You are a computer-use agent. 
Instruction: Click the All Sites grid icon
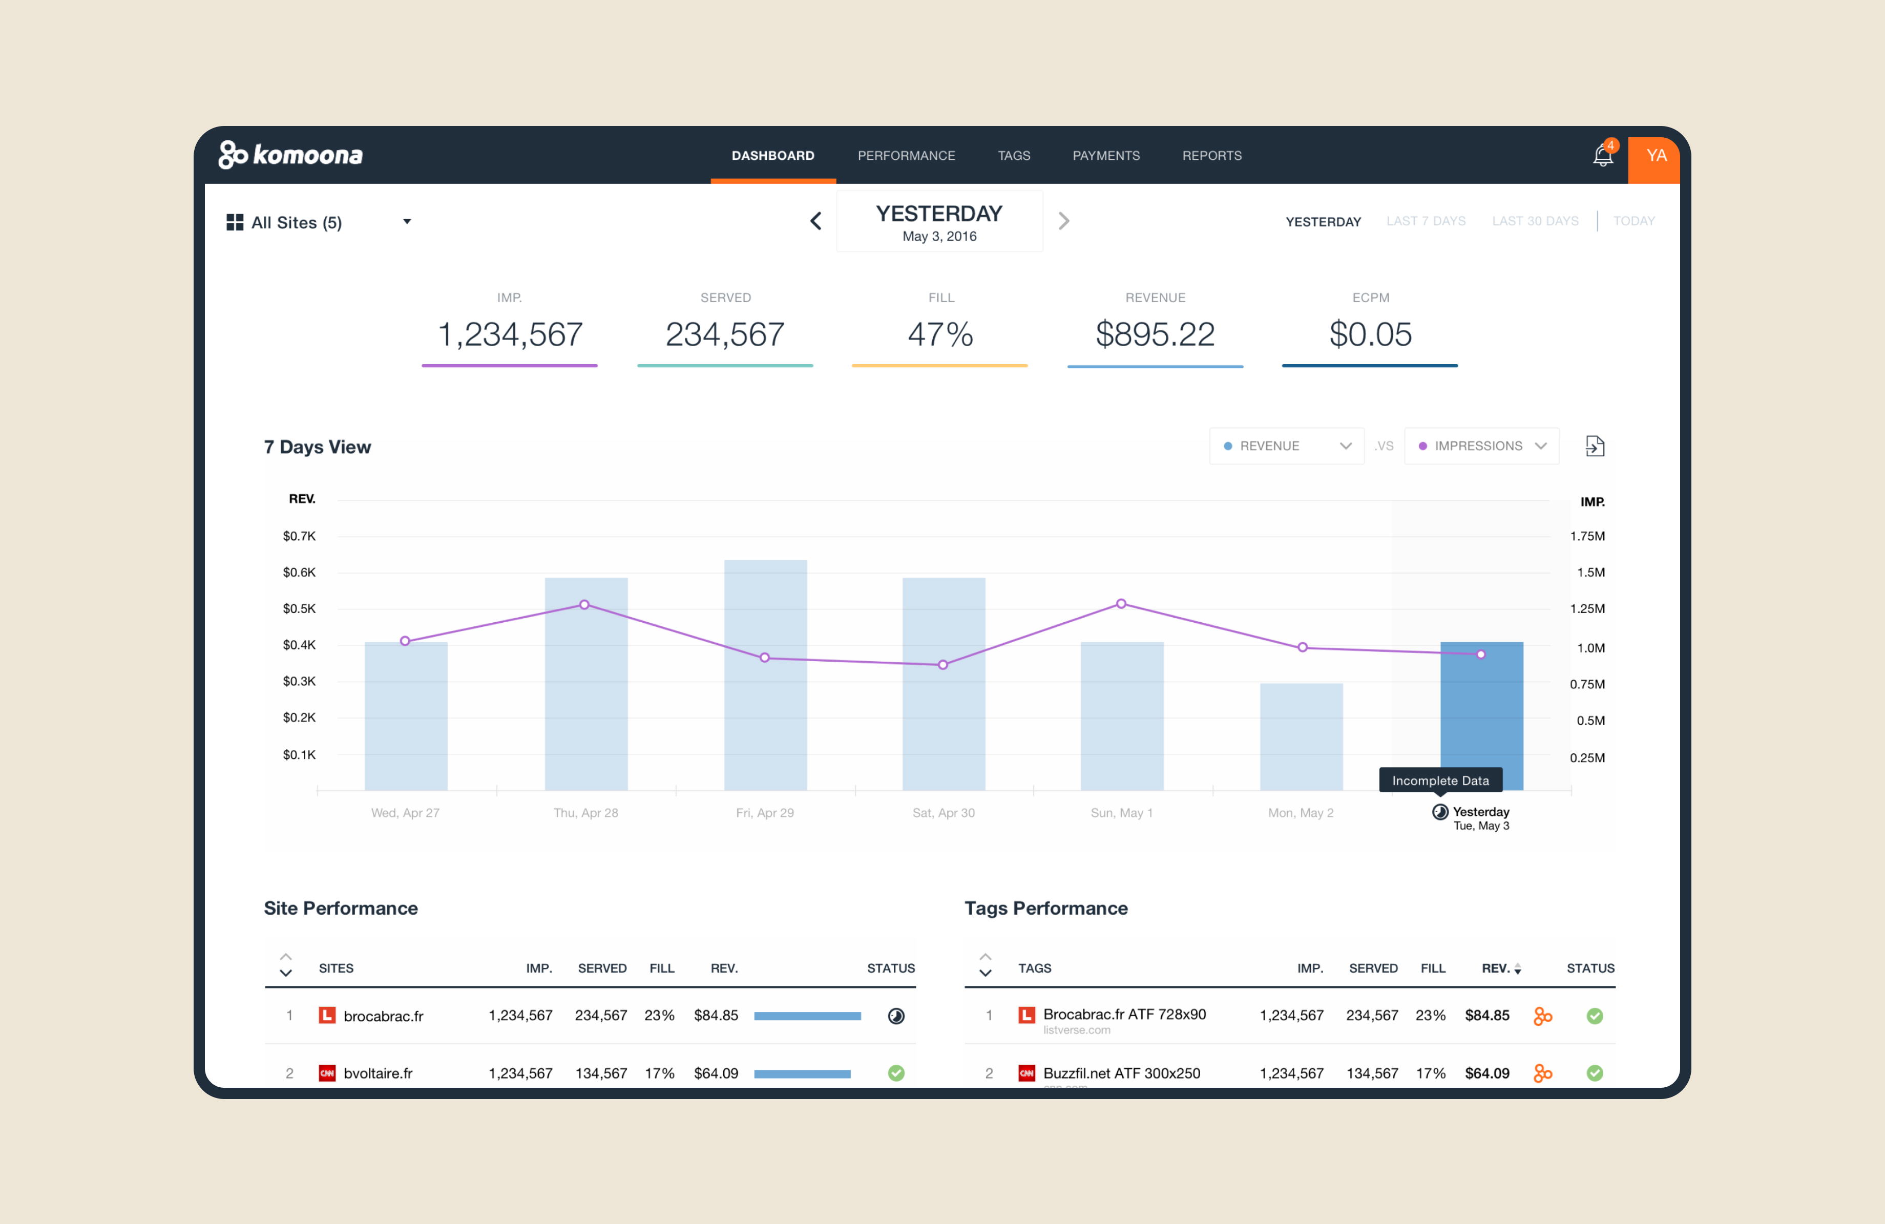coord(235,222)
